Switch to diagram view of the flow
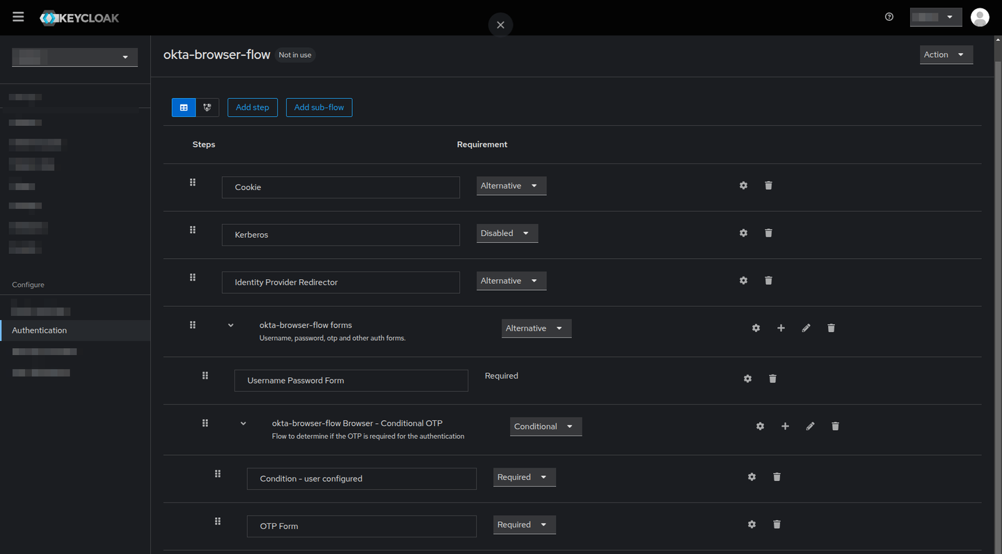1002x554 pixels. pos(207,107)
